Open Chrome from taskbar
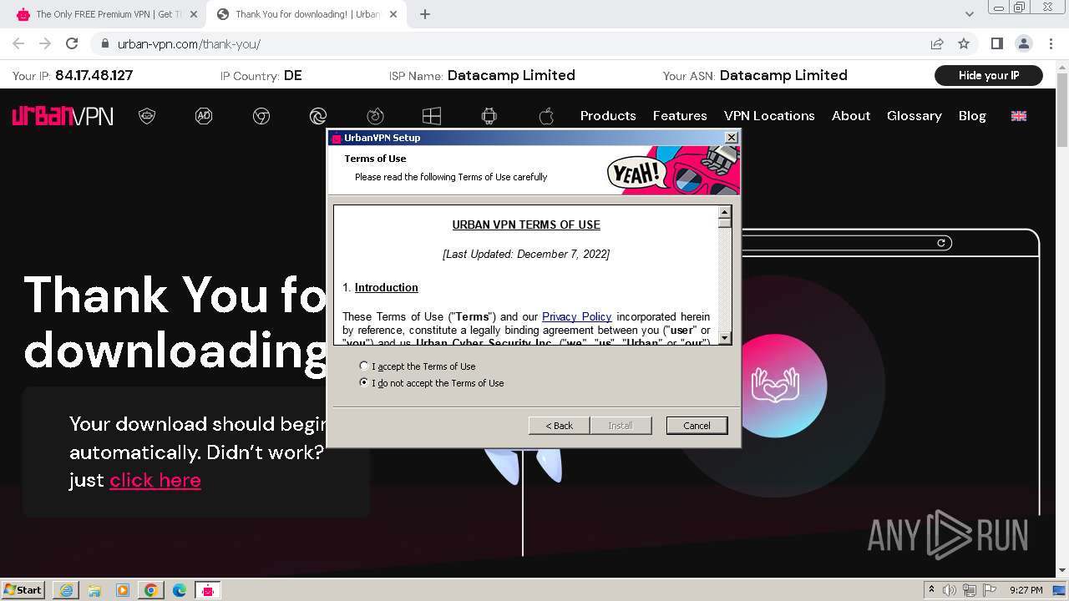The width and height of the screenshot is (1069, 601). click(151, 590)
